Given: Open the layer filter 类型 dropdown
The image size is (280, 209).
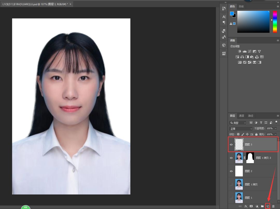Looking at the screenshot, I should pos(238,123).
